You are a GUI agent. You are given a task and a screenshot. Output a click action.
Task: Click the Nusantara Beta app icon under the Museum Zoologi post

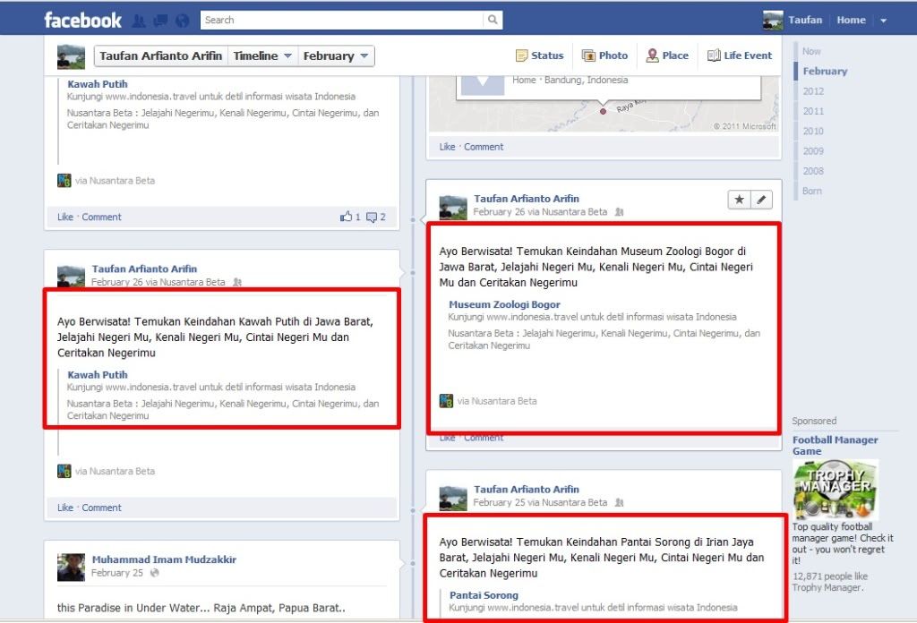point(446,401)
